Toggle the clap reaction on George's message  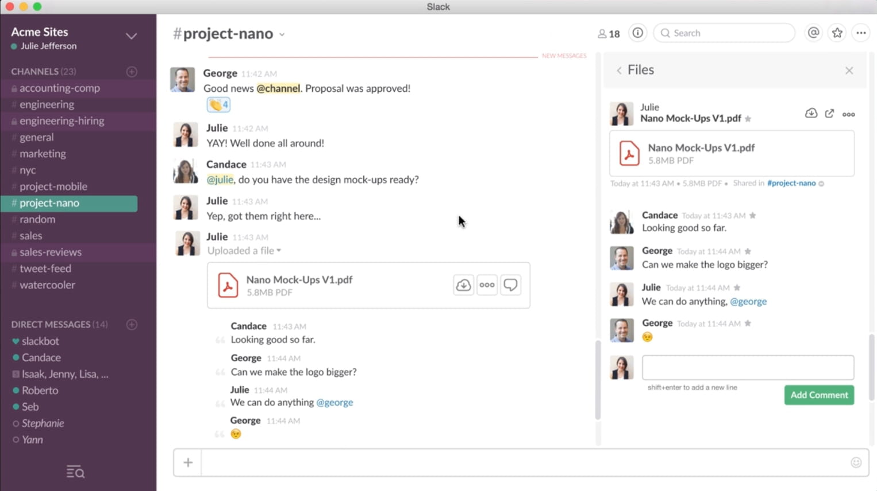click(x=218, y=104)
